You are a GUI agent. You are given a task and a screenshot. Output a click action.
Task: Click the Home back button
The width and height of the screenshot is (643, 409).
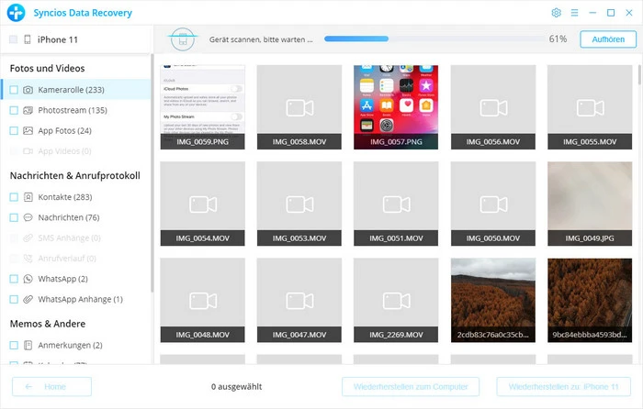click(51, 387)
